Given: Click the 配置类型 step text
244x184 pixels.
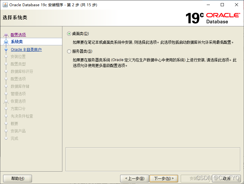Looking at the screenshot, I should (x=18, y=64).
